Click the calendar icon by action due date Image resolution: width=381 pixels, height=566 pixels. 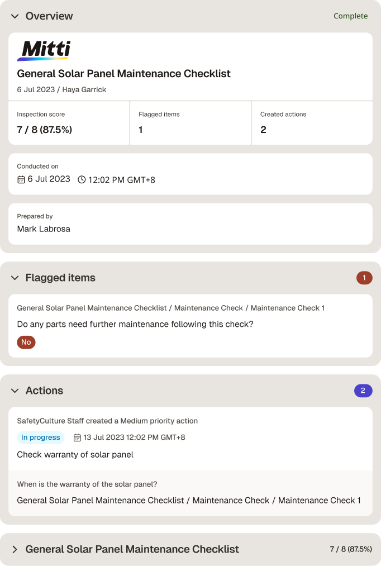pos(77,437)
